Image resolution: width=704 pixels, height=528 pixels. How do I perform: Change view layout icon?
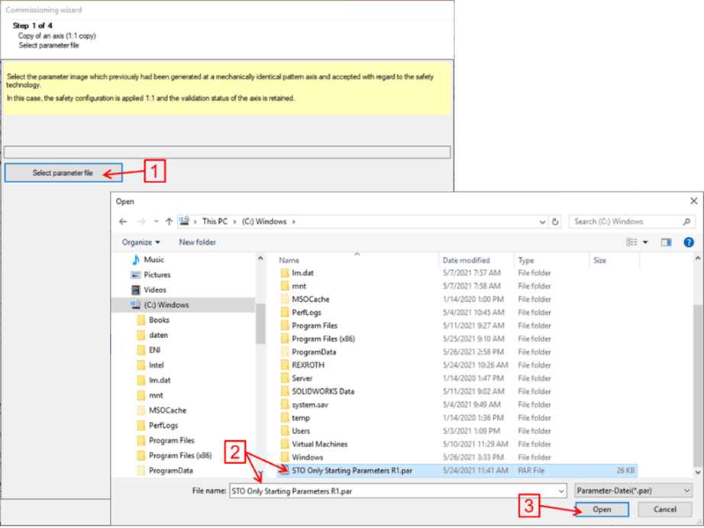click(x=631, y=242)
